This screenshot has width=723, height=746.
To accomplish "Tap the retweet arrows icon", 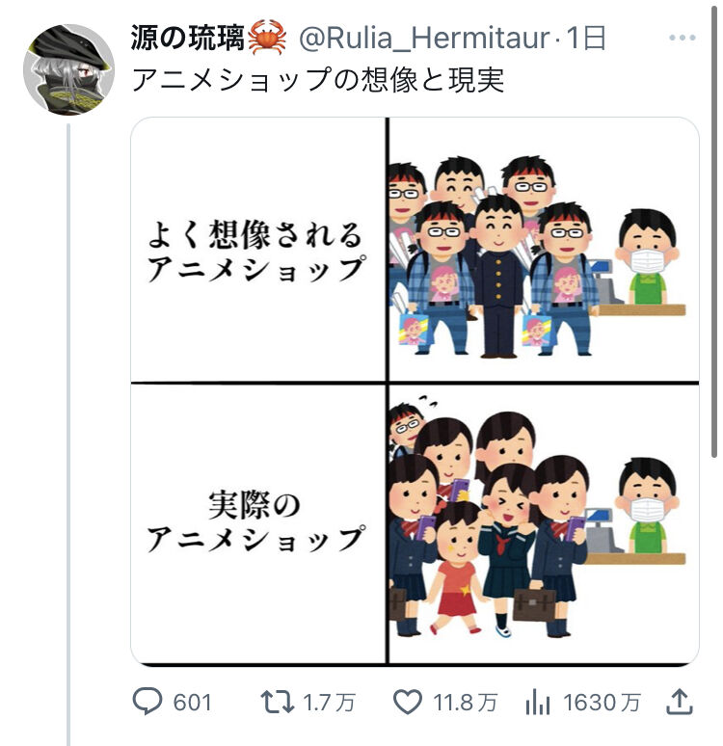I will click(277, 703).
